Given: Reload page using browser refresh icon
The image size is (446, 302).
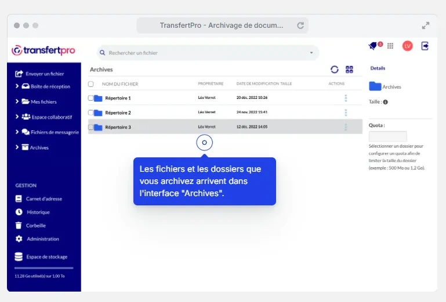Looking at the screenshot, I should pyautogui.click(x=300, y=25).
